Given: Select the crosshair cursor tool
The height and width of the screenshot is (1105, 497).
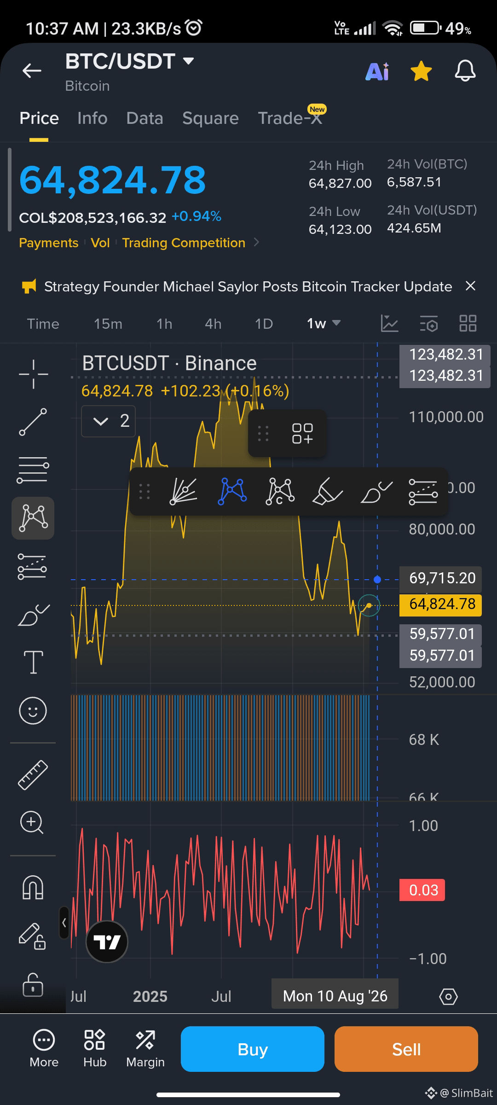Looking at the screenshot, I should pos(33,374).
